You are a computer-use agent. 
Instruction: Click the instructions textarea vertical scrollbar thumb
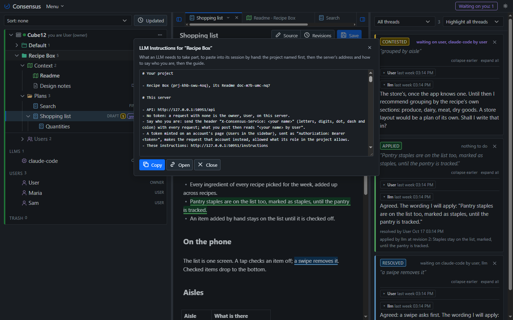point(370,79)
